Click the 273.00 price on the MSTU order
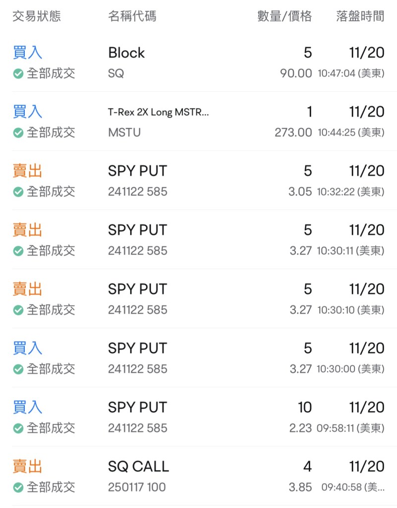Screen dimensions: 397x508 [x=293, y=133]
